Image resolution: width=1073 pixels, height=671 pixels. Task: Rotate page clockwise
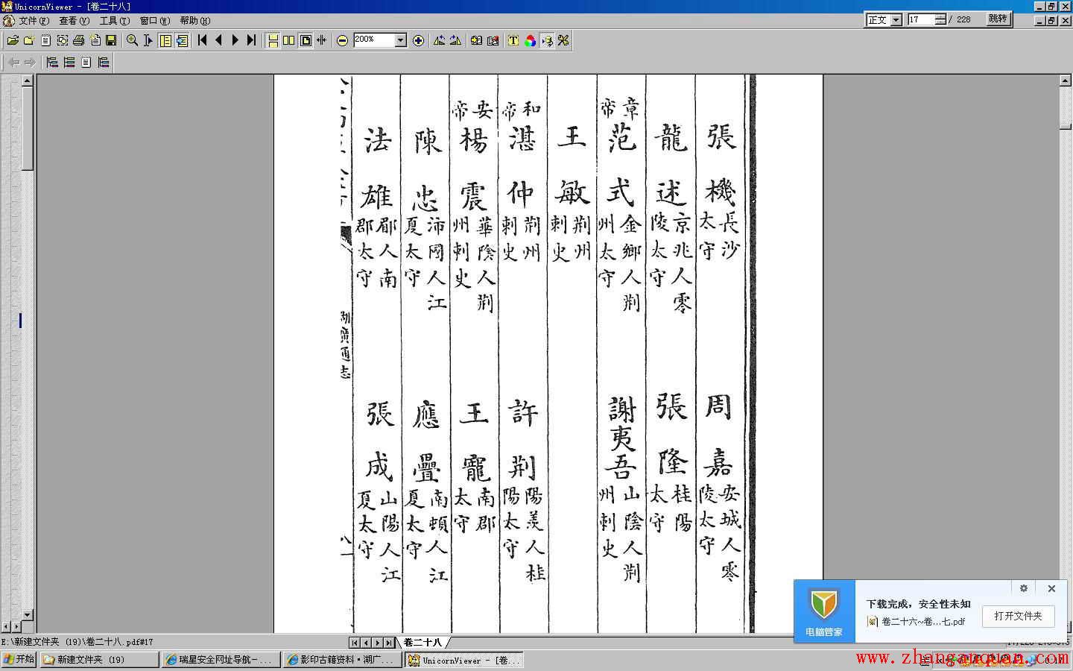(455, 40)
